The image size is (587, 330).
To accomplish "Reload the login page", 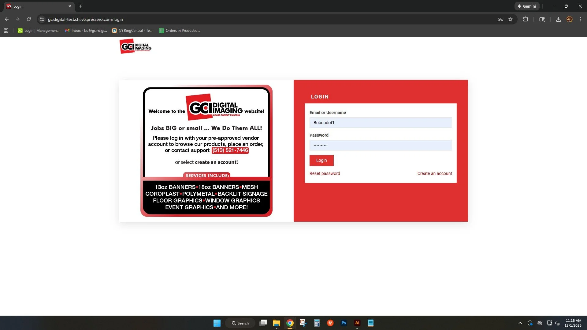I will [x=29, y=19].
